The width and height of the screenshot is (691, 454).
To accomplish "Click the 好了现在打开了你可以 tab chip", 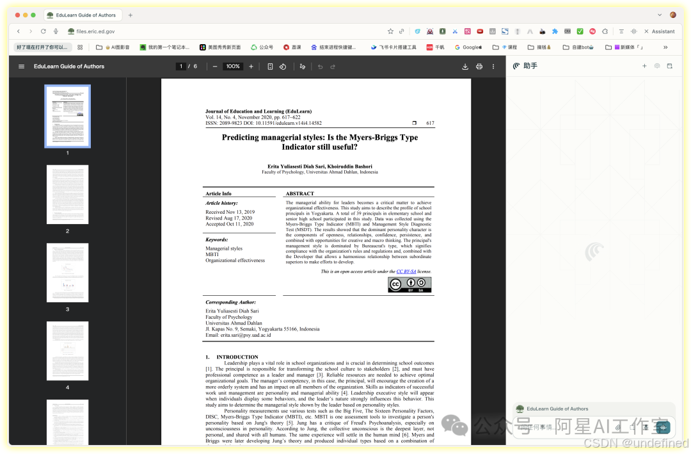I will pyautogui.click(x=42, y=47).
